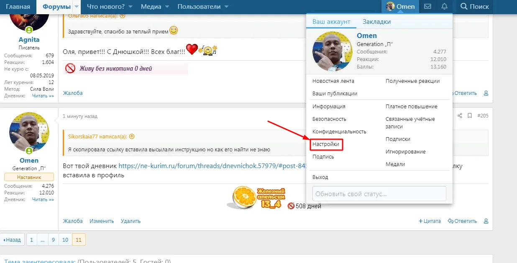The height and width of the screenshot is (263, 517).
Task: Click Читать »» diary link under Omen
Action: (x=43, y=199)
